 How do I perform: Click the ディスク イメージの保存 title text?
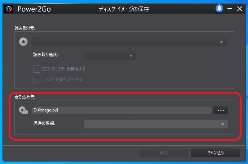pyautogui.click(x=124, y=9)
